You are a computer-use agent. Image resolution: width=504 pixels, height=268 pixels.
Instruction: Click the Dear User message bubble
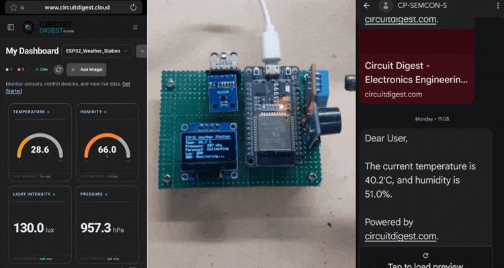(x=425, y=187)
